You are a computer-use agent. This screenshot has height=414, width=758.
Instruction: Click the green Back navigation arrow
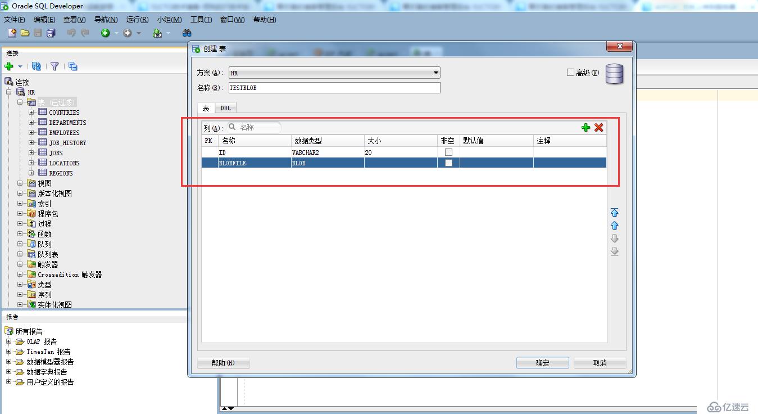(x=105, y=33)
